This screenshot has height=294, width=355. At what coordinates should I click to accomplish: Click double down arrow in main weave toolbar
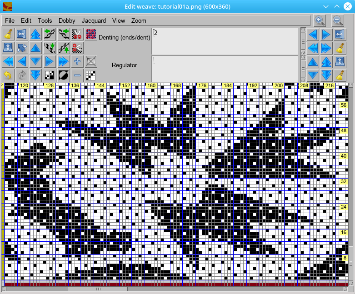[x=35, y=75]
